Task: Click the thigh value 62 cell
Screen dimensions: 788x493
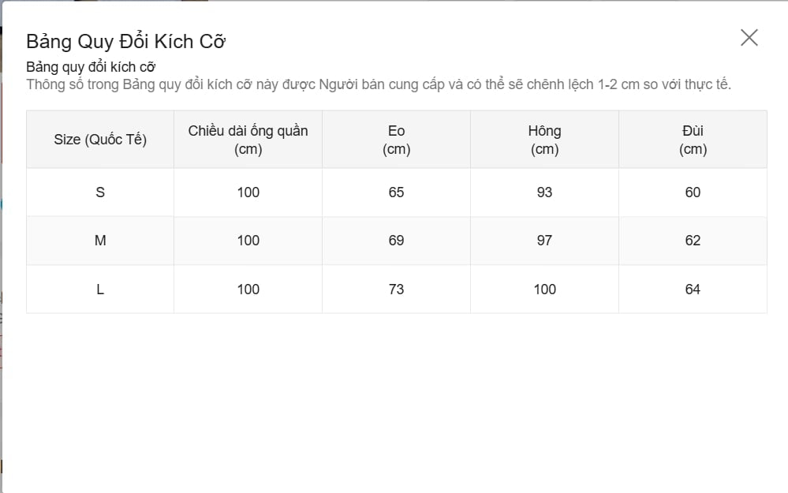Action: [693, 241]
